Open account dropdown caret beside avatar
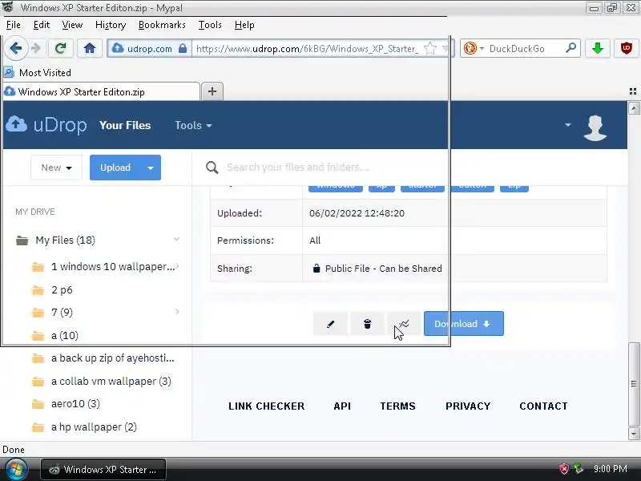Screen dimensions: 641x481 (x=568, y=125)
